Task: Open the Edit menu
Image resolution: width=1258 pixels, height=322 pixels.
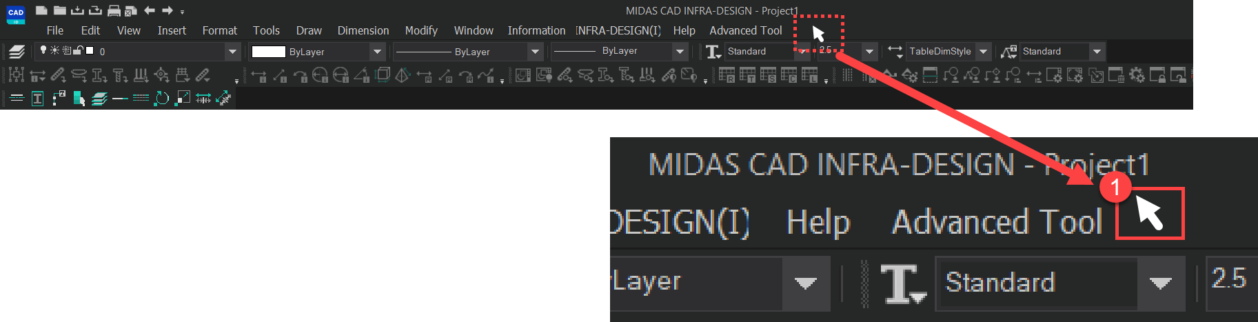Action: pyautogui.click(x=90, y=30)
